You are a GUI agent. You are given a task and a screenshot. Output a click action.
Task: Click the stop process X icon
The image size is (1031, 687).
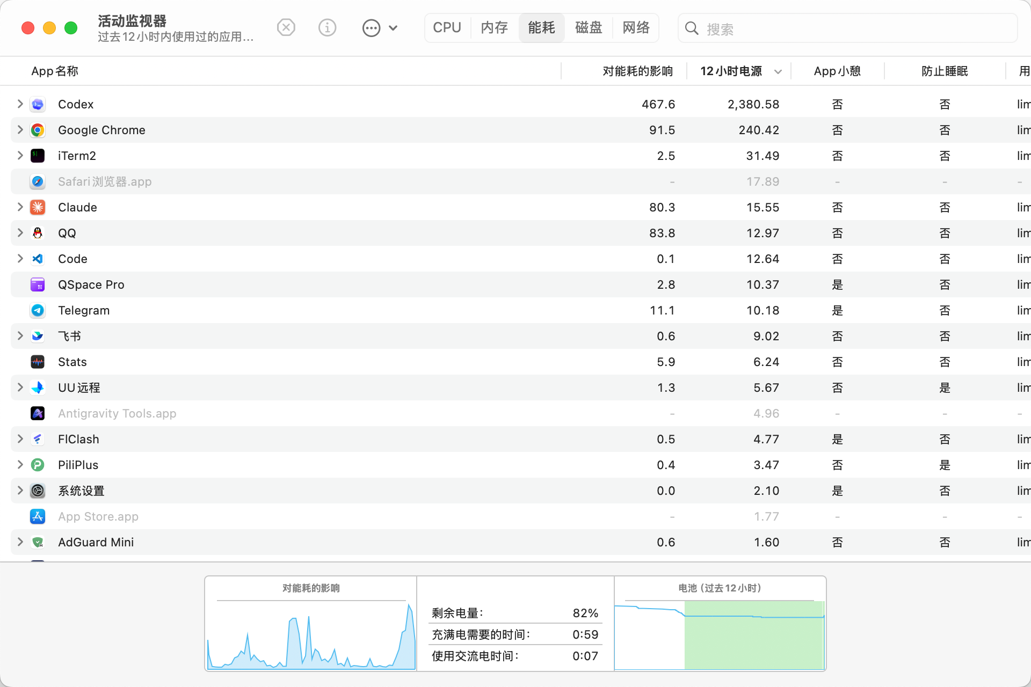286,27
